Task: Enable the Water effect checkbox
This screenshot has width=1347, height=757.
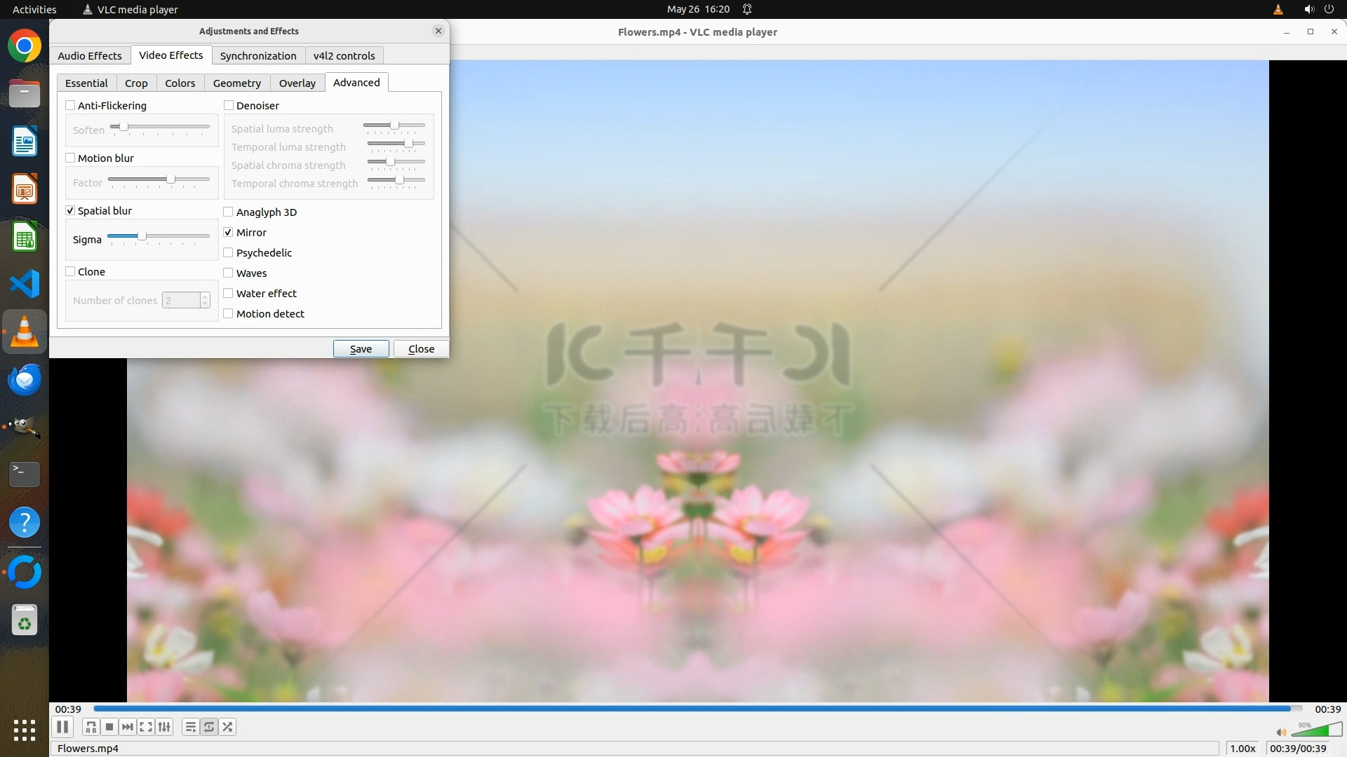Action: tap(228, 293)
